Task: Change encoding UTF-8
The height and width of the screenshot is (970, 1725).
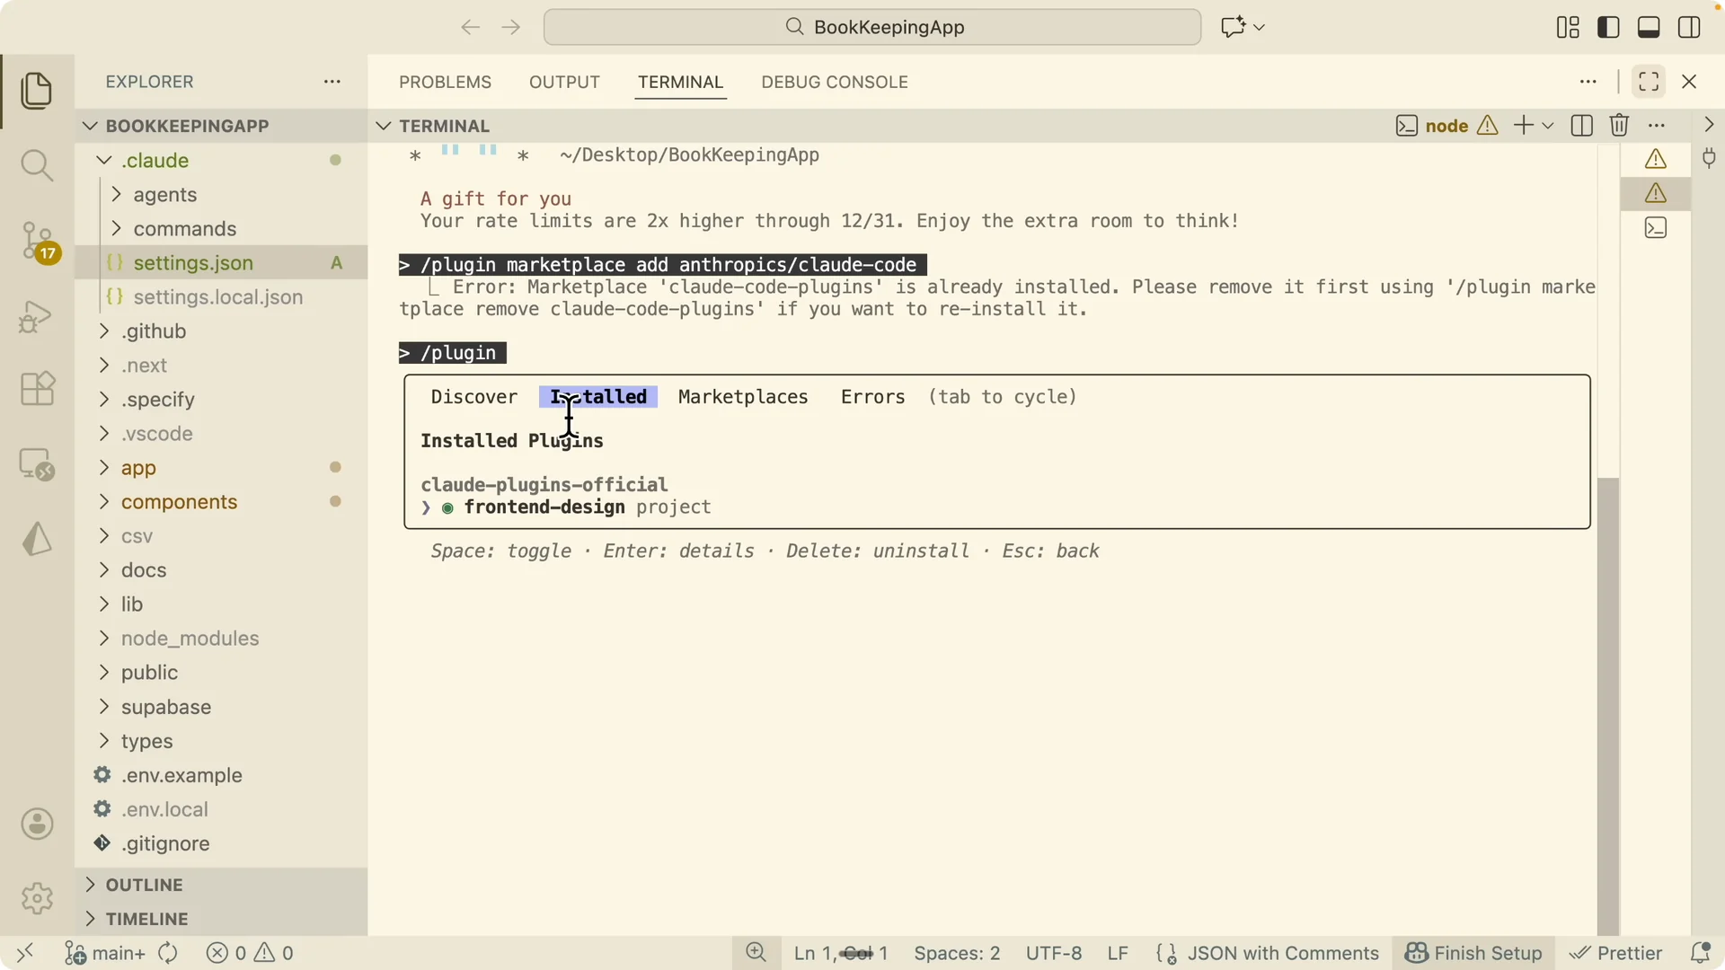Action: [x=1054, y=953]
